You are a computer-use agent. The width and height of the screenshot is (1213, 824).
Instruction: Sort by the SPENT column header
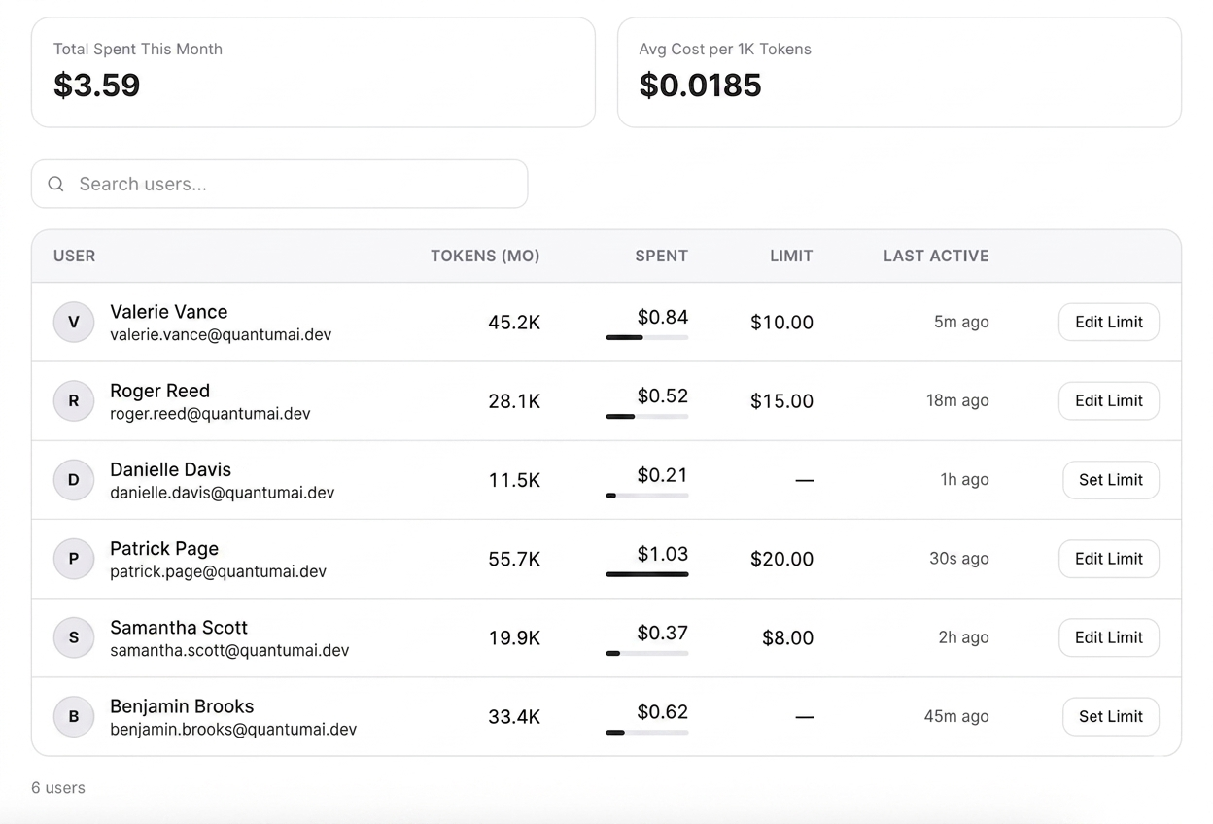(x=661, y=256)
